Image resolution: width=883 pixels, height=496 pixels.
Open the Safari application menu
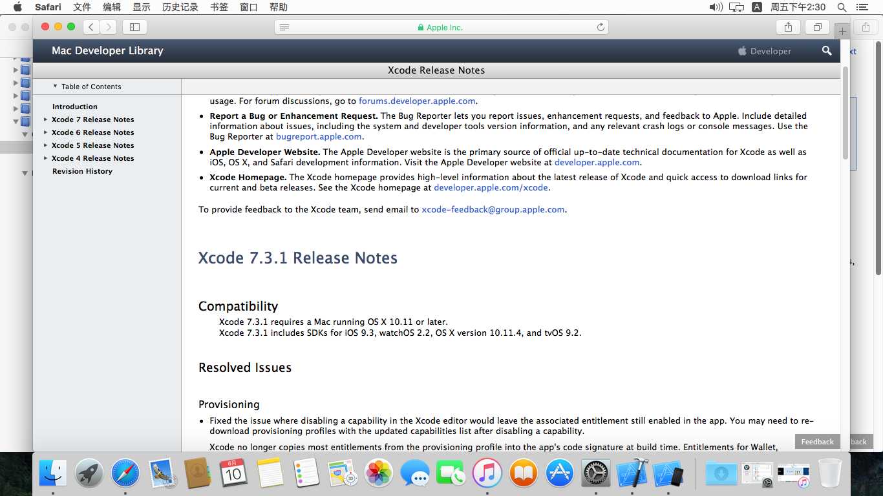tap(48, 7)
